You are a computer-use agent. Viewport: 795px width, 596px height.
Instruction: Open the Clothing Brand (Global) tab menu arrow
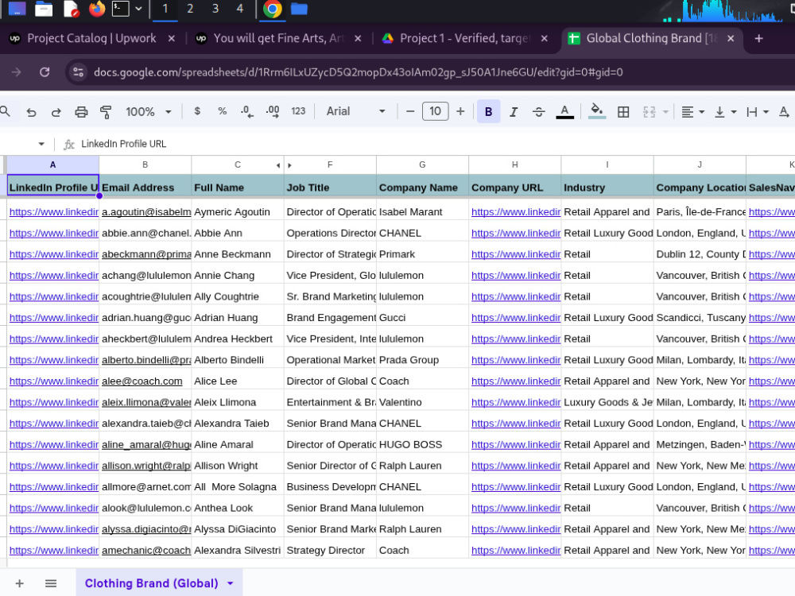point(231,583)
